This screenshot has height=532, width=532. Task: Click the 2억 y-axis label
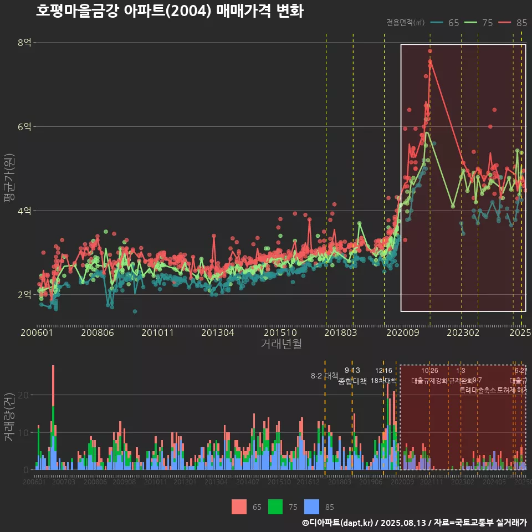[24, 294]
